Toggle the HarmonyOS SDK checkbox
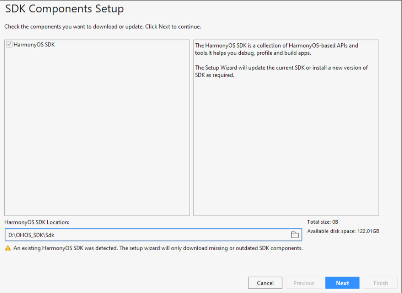The width and height of the screenshot is (402, 293). coord(9,44)
